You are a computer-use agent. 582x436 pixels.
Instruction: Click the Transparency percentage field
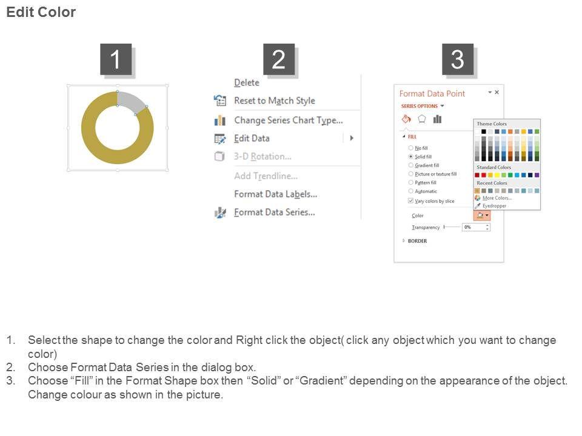click(x=473, y=227)
